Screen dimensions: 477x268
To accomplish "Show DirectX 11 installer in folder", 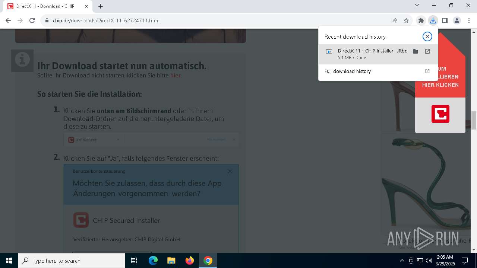I will click(416, 51).
